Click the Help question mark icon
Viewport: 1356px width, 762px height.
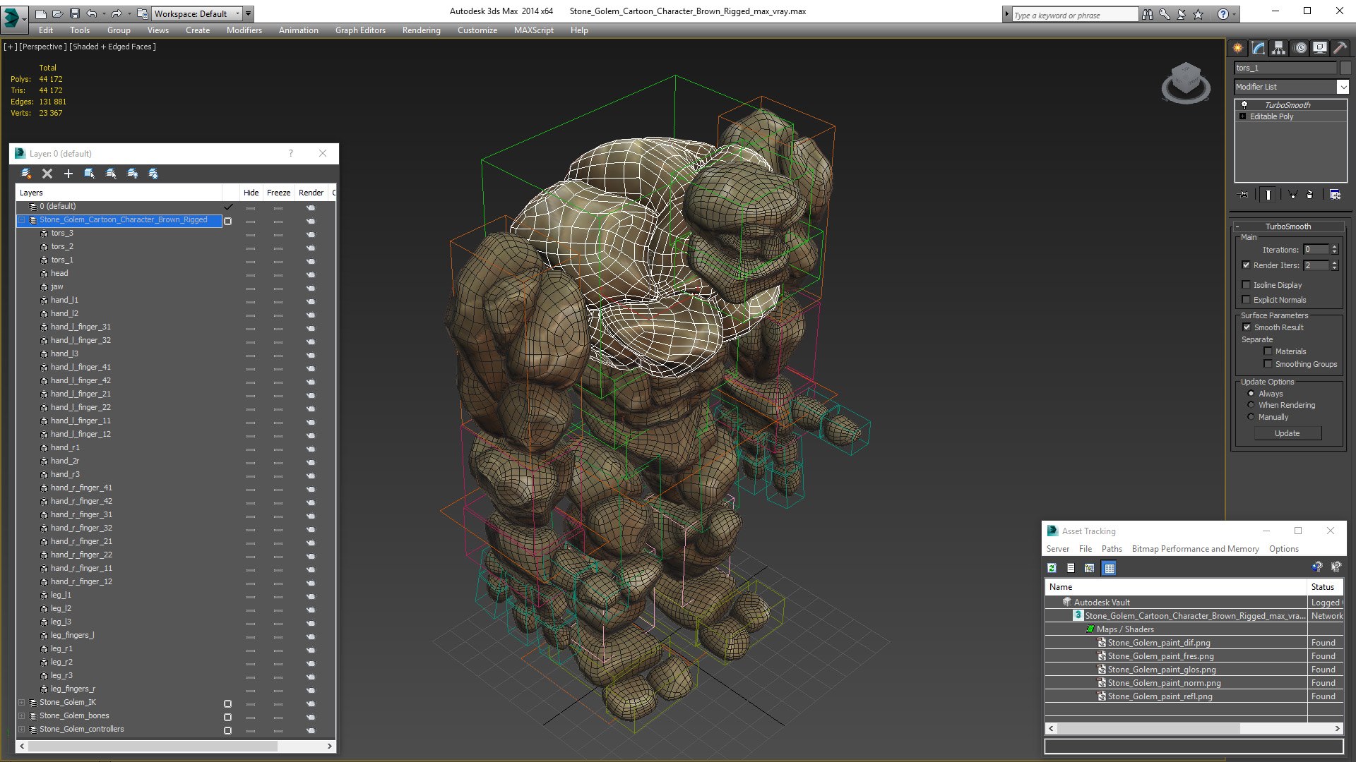tap(1223, 14)
